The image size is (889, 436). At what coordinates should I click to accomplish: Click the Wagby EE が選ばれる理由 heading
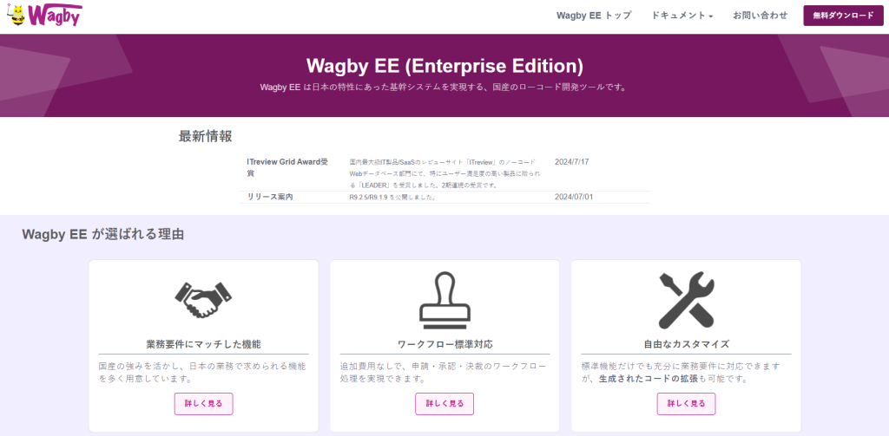tap(102, 234)
